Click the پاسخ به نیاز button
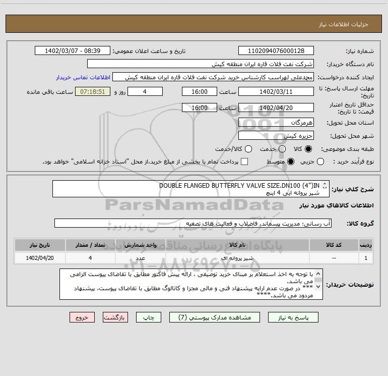The image size is (388, 376). click(293, 317)
